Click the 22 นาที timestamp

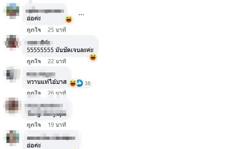[x=57, y=61]
